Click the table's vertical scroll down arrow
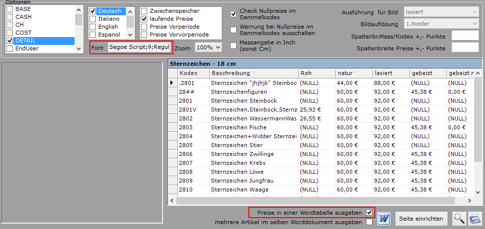Screen dimensions: 485x229 pyautogui.click(x=478, y=191)
